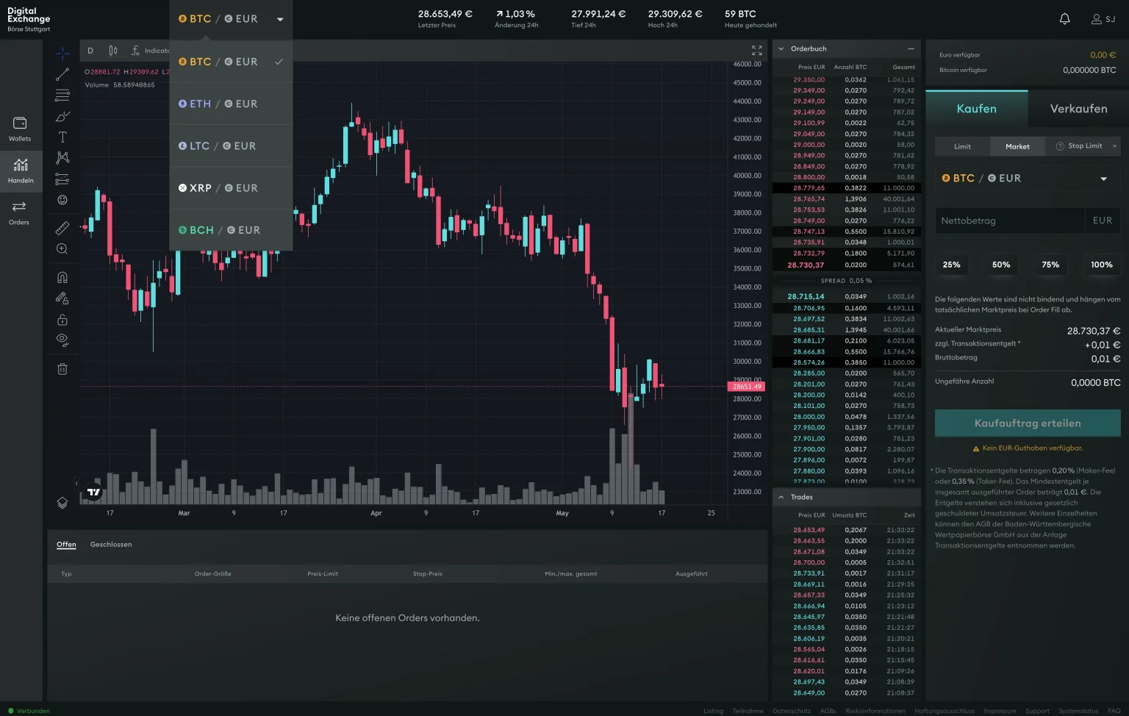Click the Kaufauftrag erteilen button

click(1027, 423)
